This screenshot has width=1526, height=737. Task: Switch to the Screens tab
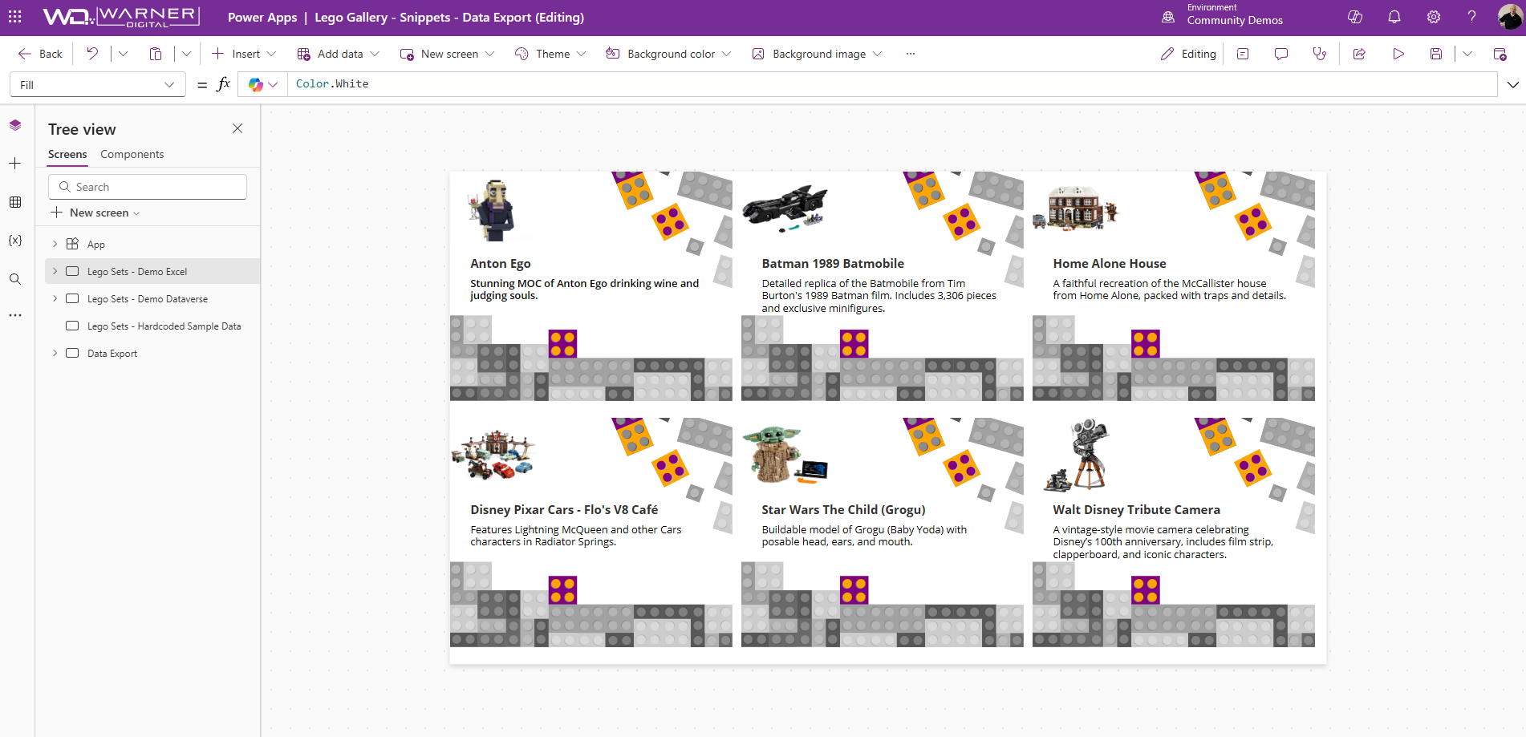(67, 154)
